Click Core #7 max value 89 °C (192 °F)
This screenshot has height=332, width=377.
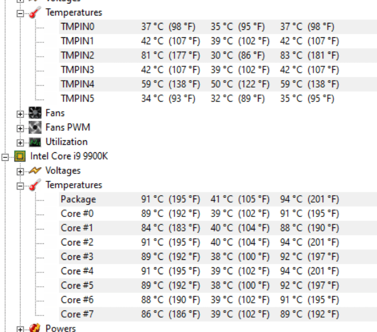(309, 314)
